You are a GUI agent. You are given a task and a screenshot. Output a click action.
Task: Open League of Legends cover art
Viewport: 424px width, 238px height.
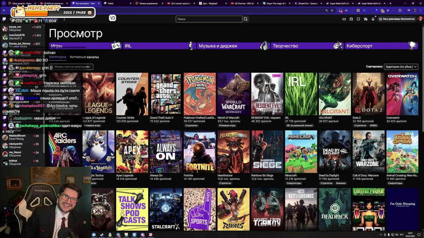pos(98,94)
